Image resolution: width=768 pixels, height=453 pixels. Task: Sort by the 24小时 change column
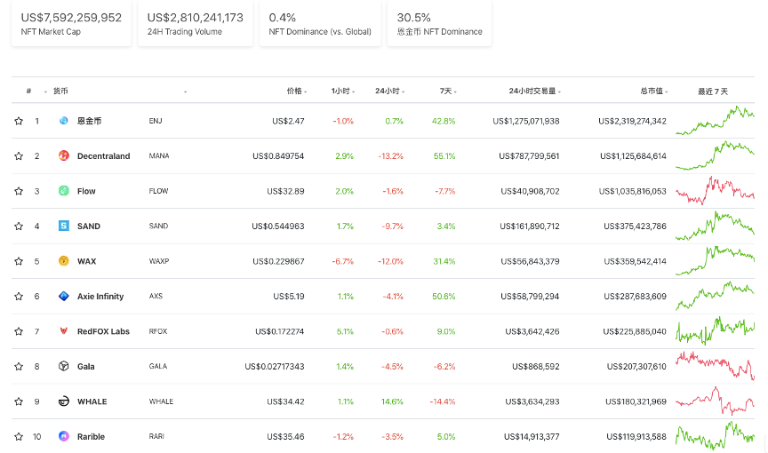389,91
